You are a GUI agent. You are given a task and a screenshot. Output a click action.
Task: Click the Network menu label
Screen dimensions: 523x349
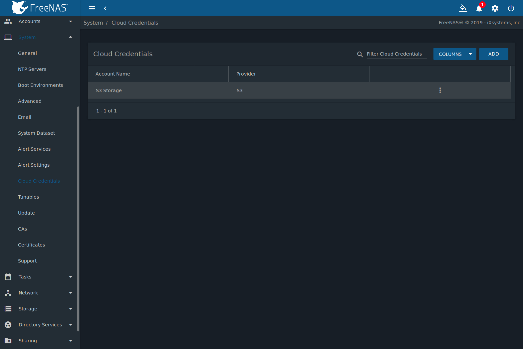point(28,293)
